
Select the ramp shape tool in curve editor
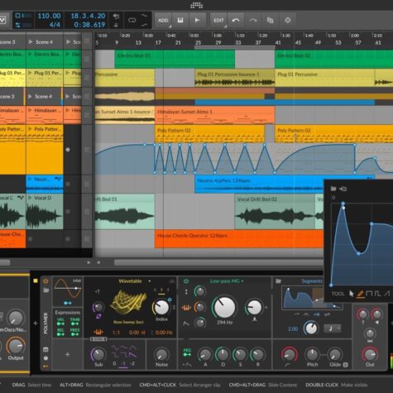(x=387, y=294)
